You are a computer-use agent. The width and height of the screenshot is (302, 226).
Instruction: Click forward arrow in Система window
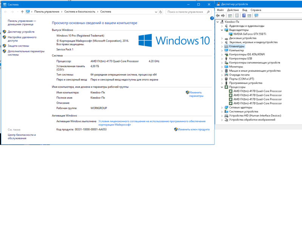point(12,12)
